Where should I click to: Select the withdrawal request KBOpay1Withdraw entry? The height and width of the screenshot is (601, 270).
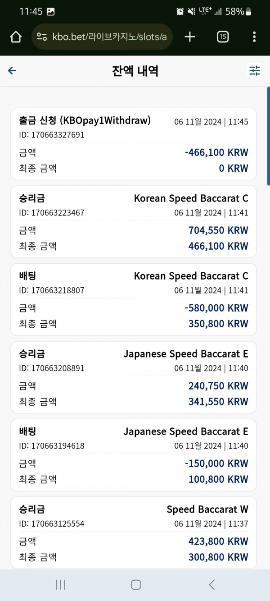point(134,144)
